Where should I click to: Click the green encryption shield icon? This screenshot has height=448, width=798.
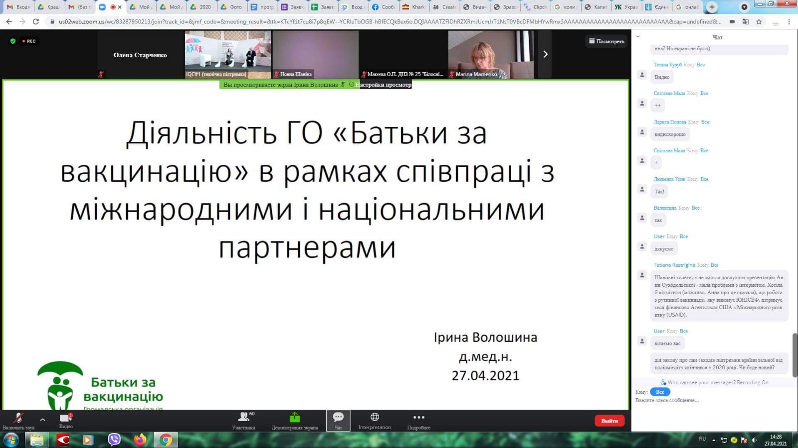click(x=13, y=41)
